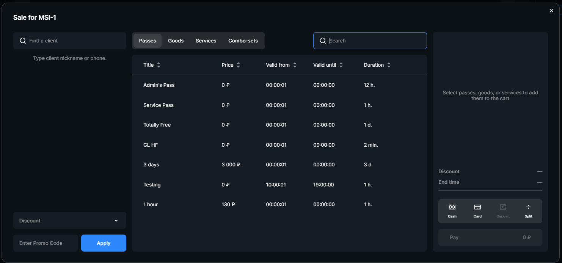Apply the promo code

[104, 243]
